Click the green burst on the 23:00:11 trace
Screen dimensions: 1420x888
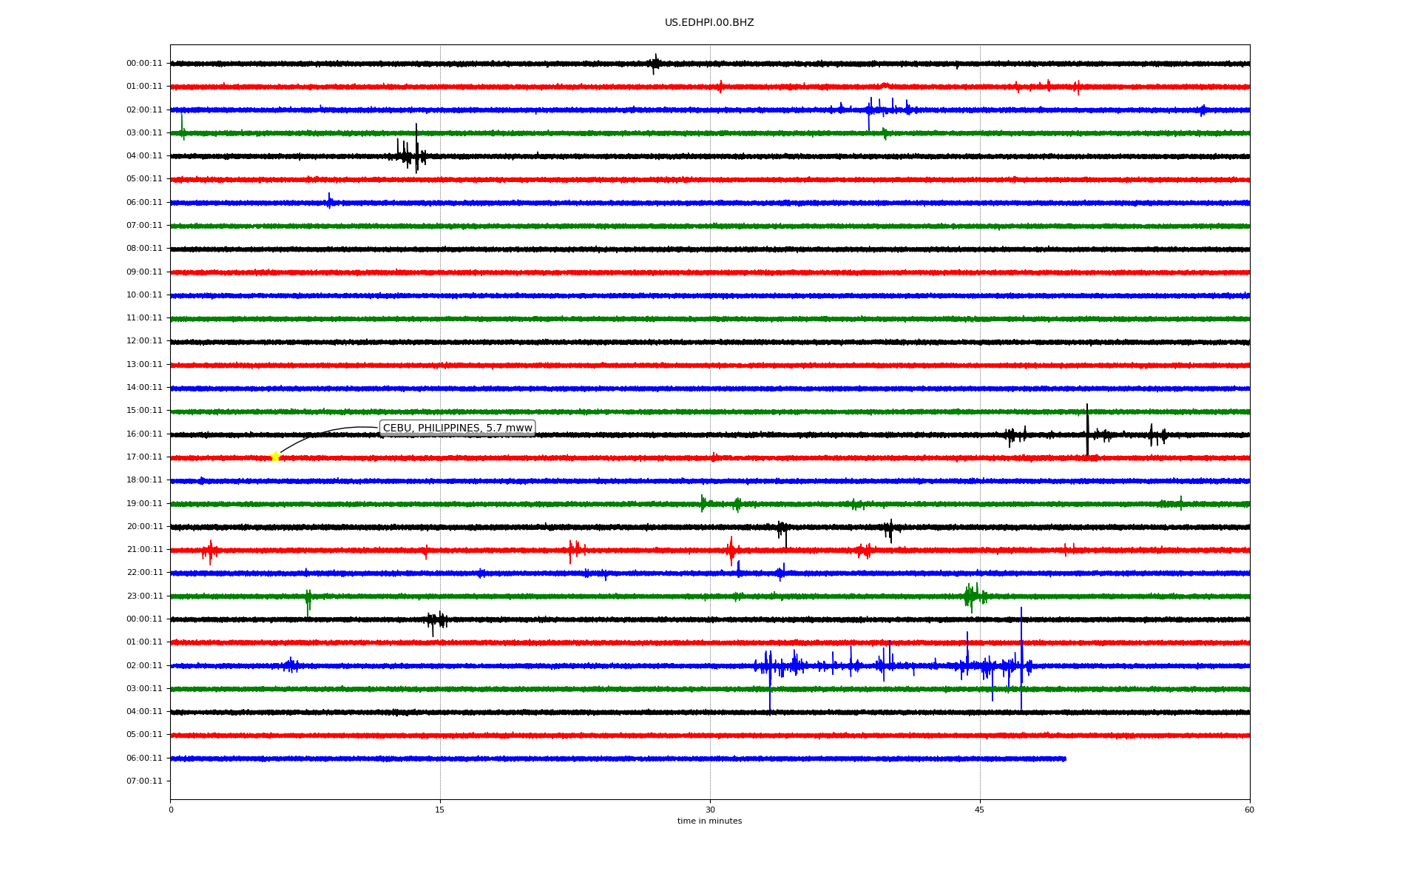pyautogui.click(x=973, y=595)
